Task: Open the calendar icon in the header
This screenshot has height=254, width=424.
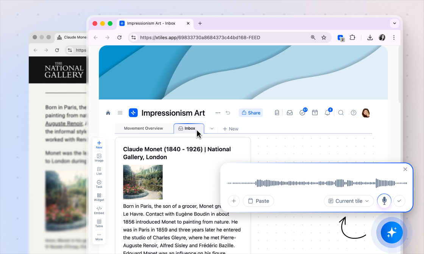Action: (x=315, y=113)
